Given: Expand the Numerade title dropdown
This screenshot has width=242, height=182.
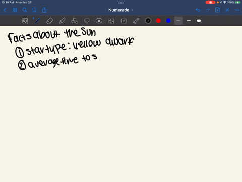Looking at the screenshot, I should [120, 10].
